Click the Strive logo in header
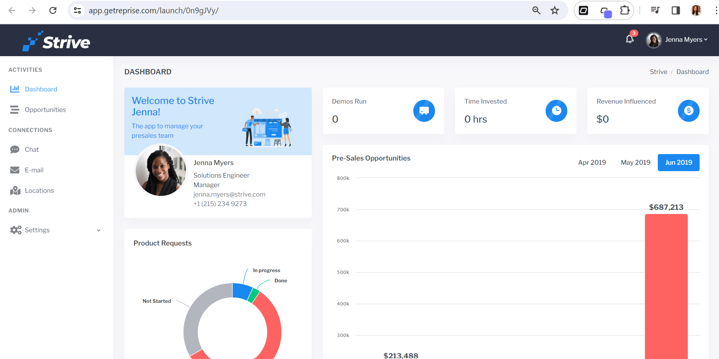The height and width of the screenshot is (359, 719). (x=56, y=41)
